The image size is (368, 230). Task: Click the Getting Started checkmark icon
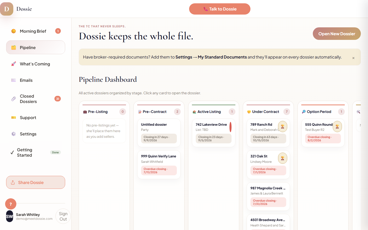(x=12, y=153)
